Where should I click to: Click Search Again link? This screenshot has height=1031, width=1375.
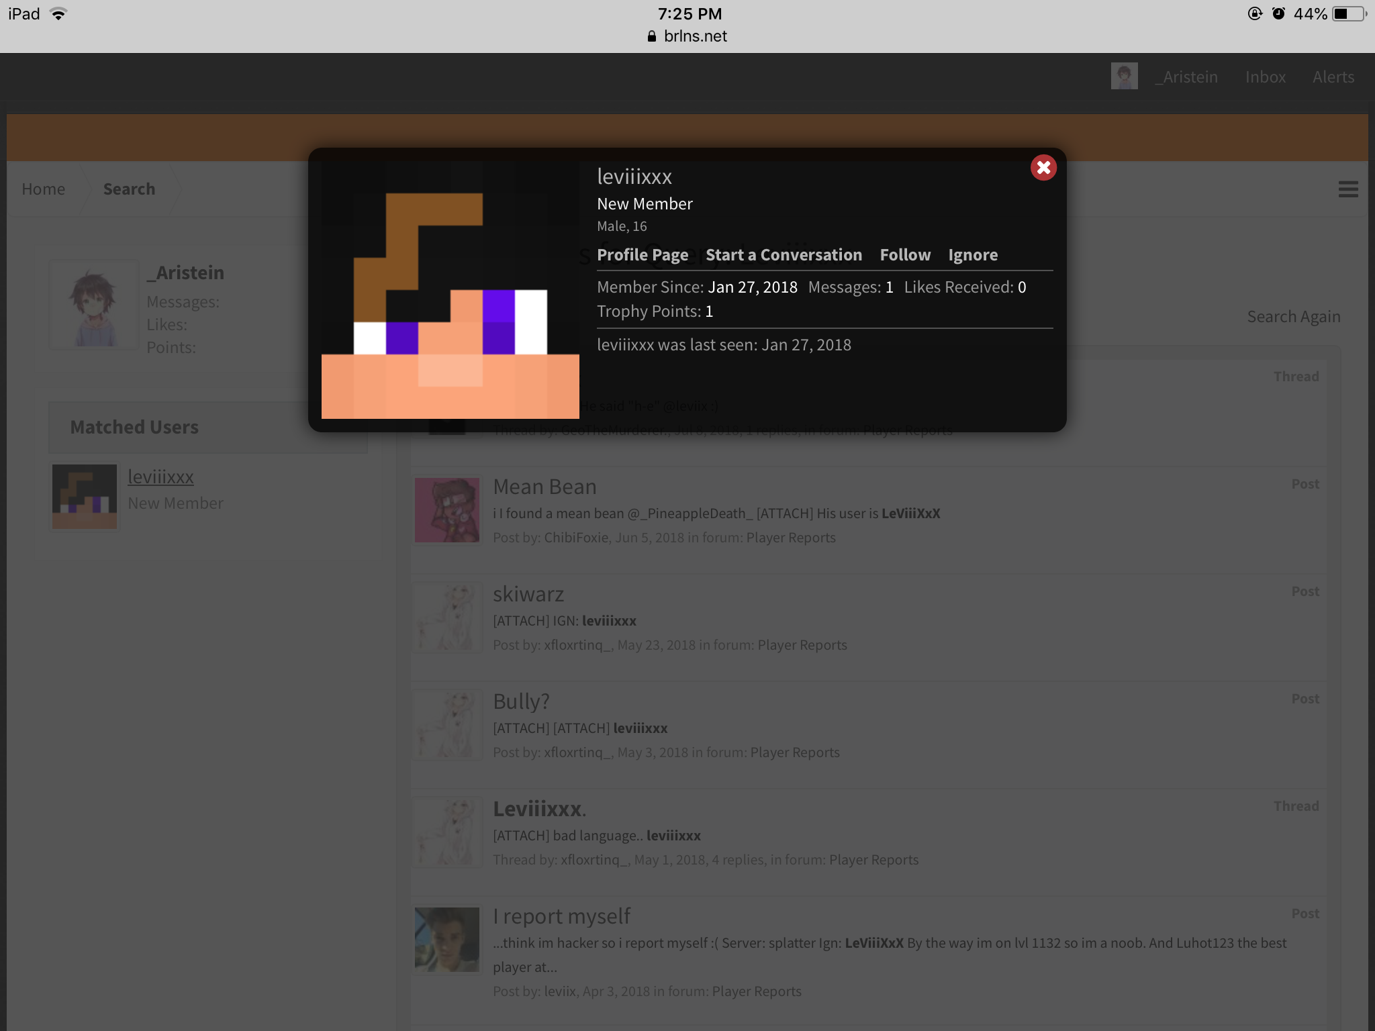pos(1294,317)
